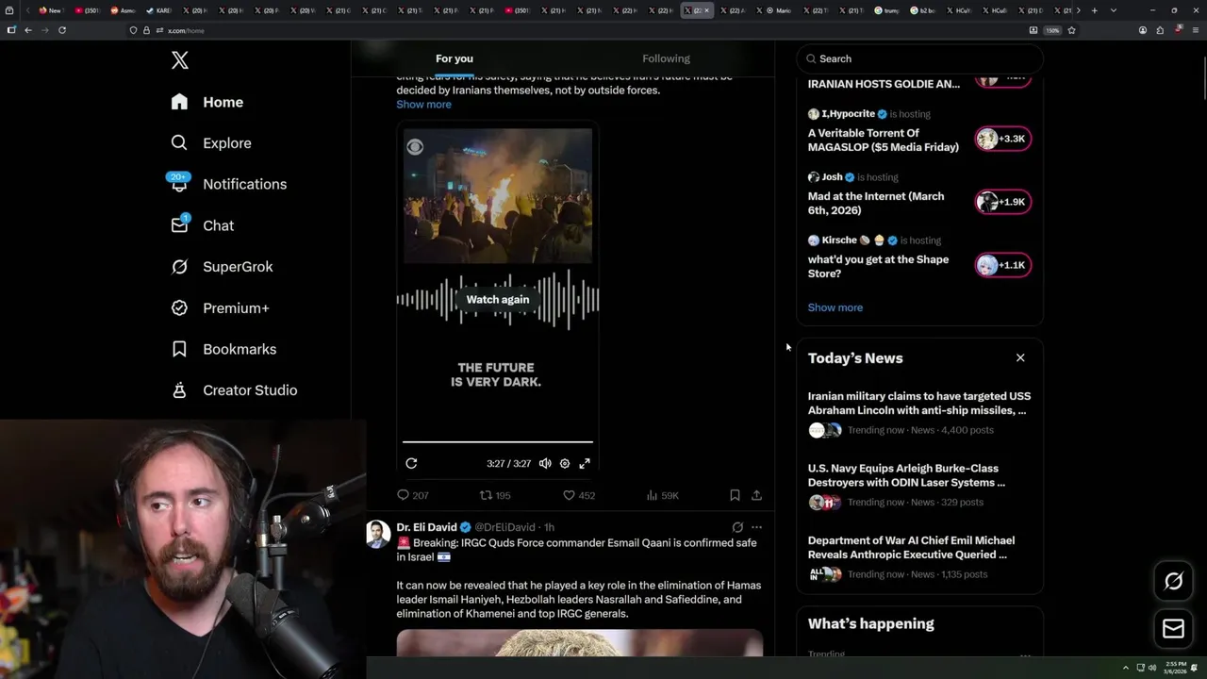This screenshot has width=1207, height=679.
Task: Open browser extensions puzzle icon
Action: [x=1160, y=30]
